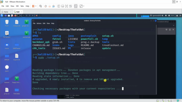
Task: Launch terminal emulator from the Kali panel
Action: (x=18, y=16)
